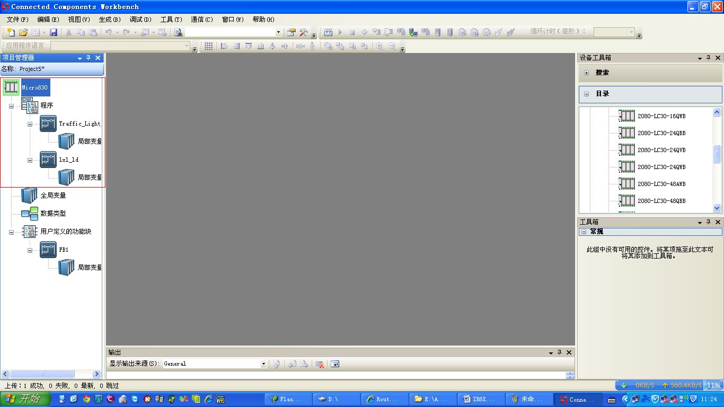Toggle auto-hide pin on 设备工具箱 panel

[x=708, y=58]
